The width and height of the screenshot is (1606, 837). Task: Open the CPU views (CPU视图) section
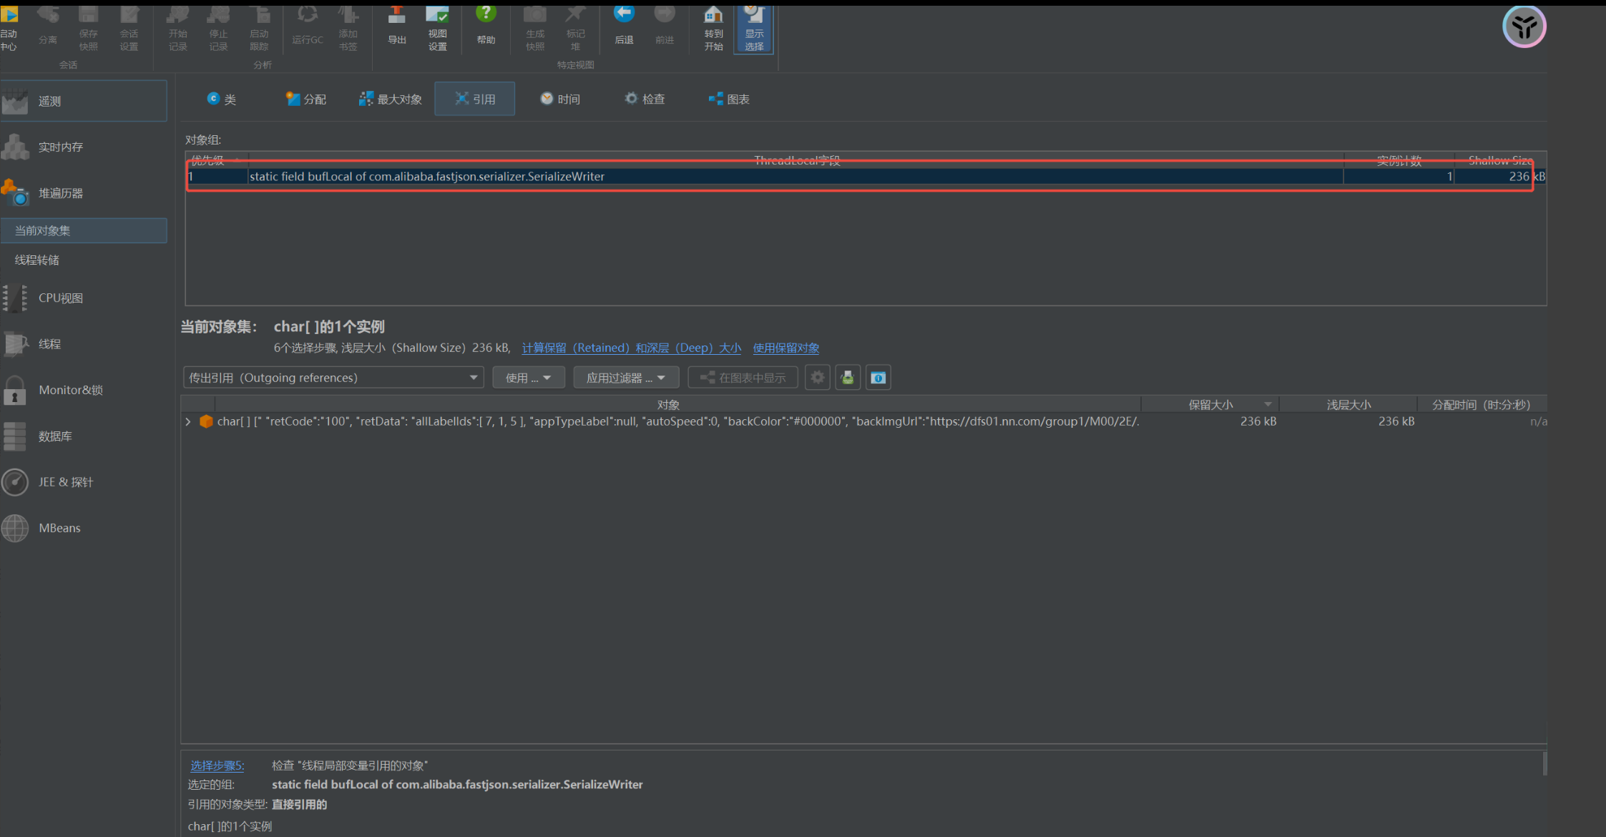(x=61, y=298)
